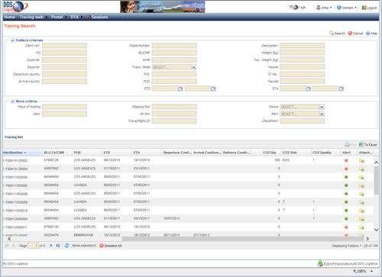Viewport: 382px width, 277px height.
Task: Click green alert dot of row F00H11050004
Action: 346,177
